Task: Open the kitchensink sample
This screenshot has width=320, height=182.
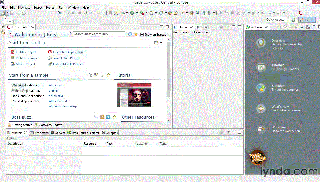Action: click(56, 85)
